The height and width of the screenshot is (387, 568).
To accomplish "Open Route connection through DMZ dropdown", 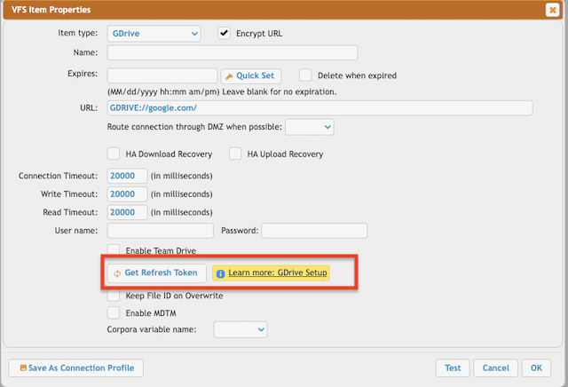I will tap(310, 127).
